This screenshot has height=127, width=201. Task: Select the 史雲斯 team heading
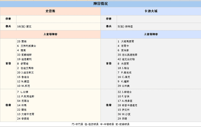coord(50,11)
